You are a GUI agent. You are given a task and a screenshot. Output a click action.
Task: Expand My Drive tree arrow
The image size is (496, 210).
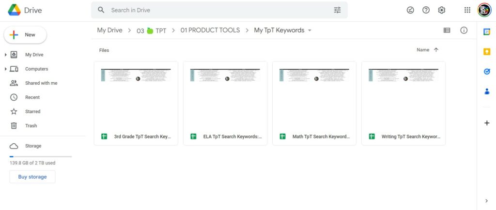pos(5,55)
